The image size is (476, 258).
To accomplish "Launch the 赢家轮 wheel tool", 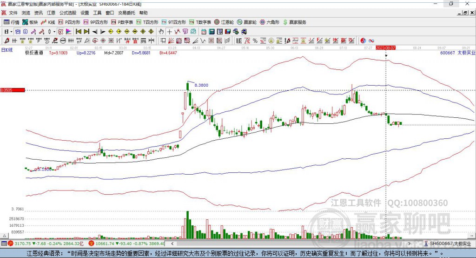I will pyautogui.click(x=247, y=22).
